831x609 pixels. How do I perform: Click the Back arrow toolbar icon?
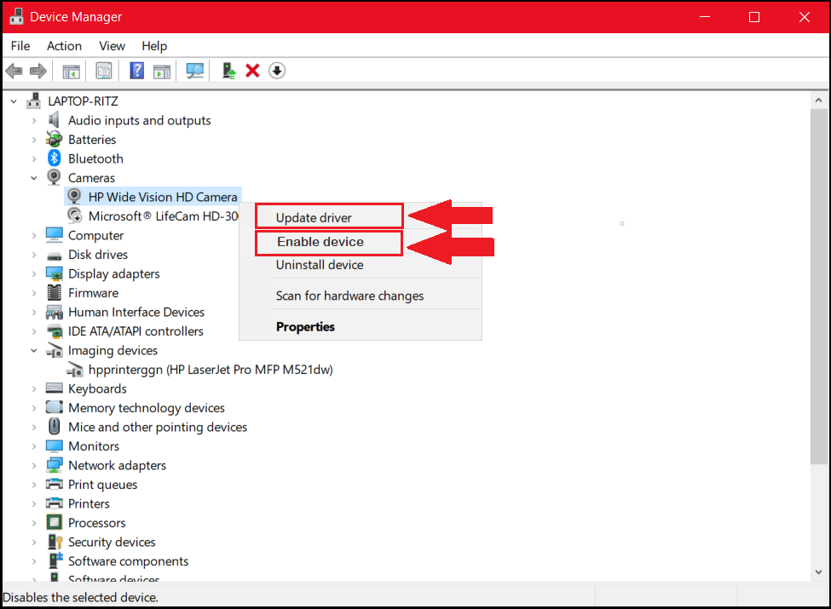click(x=14, y=71)
